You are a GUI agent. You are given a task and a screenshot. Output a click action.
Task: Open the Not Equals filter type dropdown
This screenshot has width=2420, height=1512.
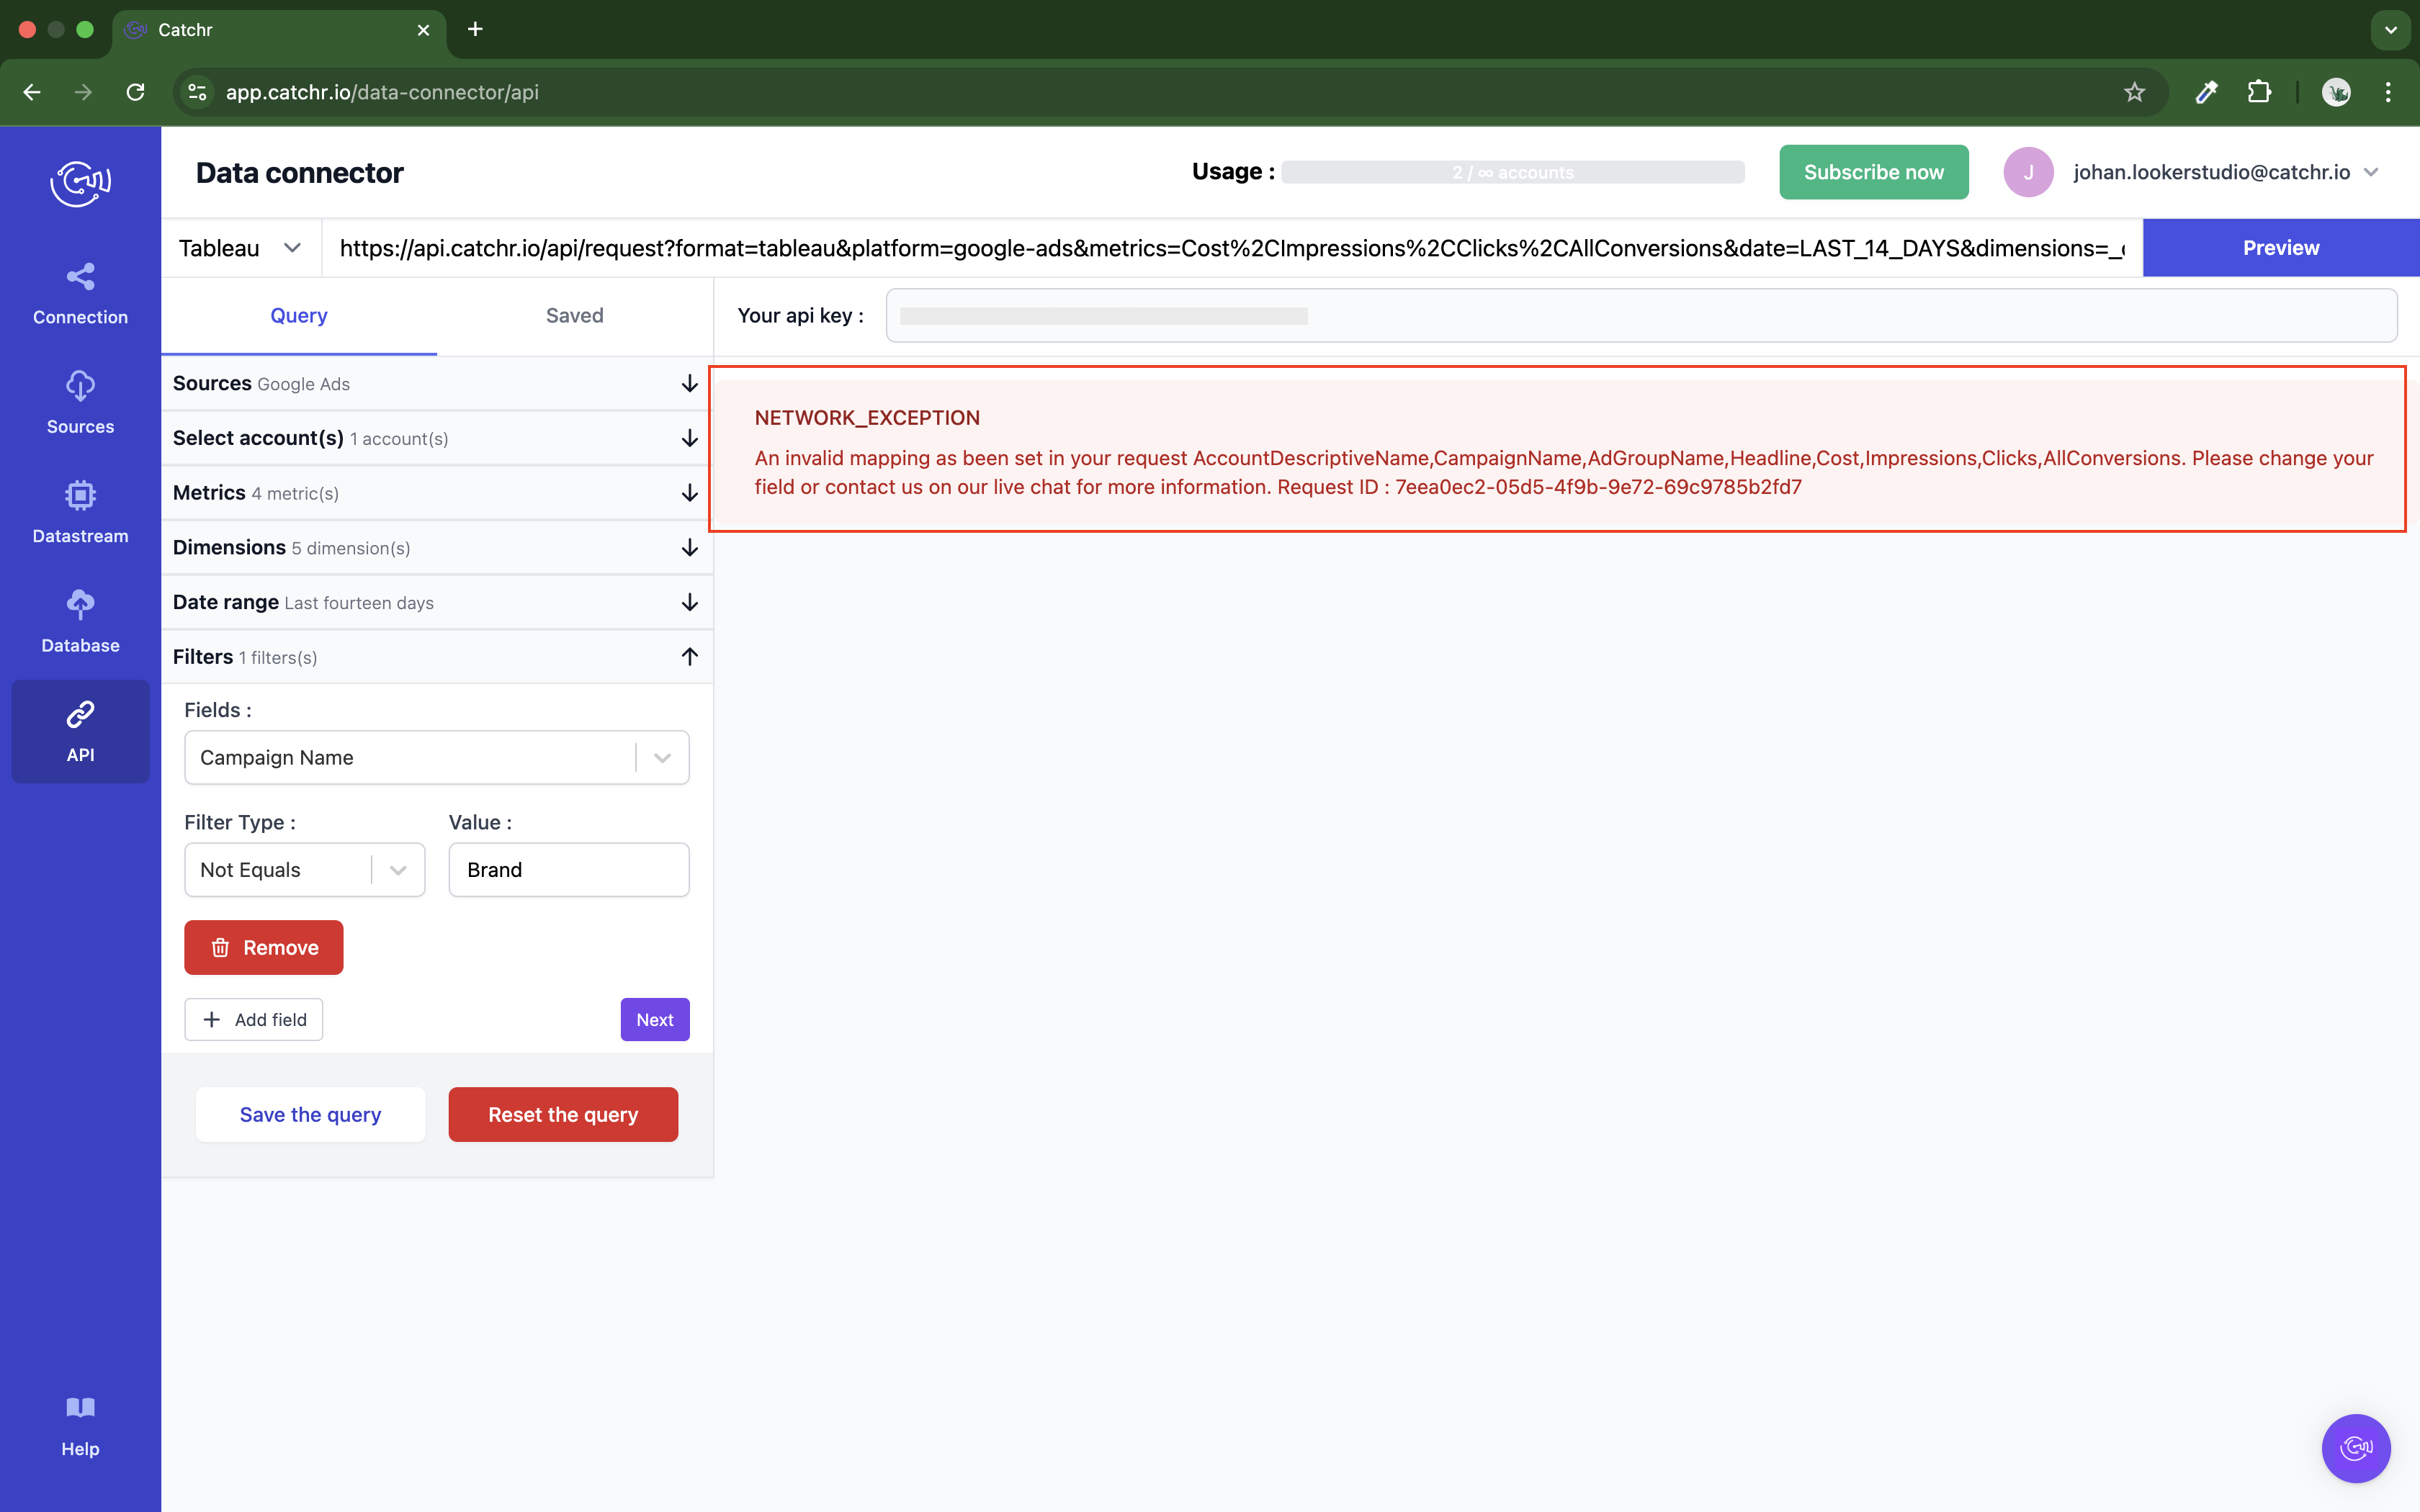pyautogui.click(x=304, y=870)
